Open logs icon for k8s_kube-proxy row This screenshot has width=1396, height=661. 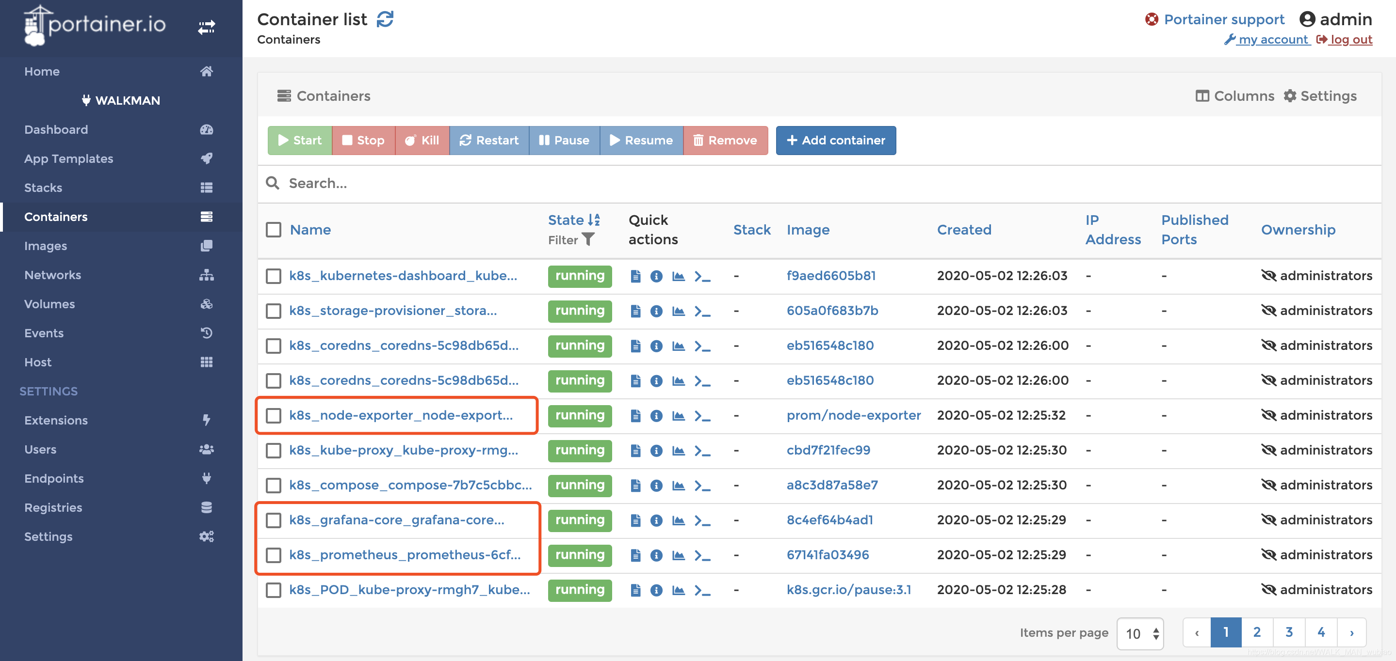pyautogui.click(x=636, y=450)
